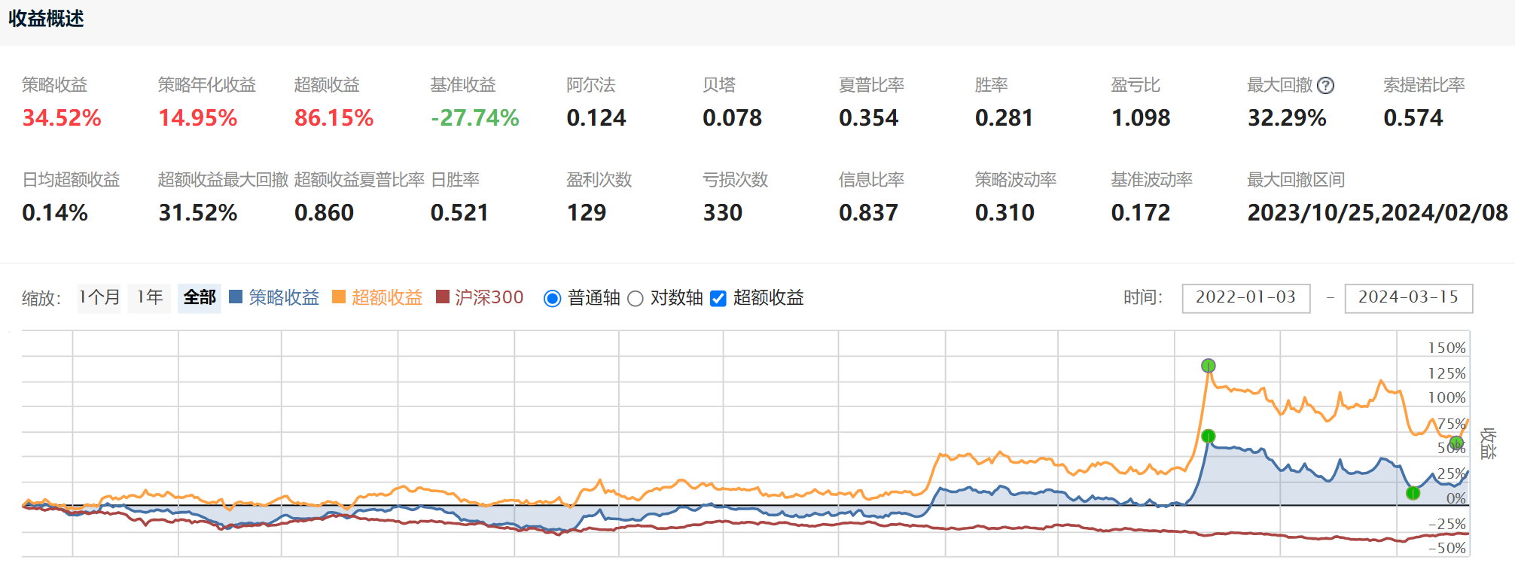Click the 策略收益 value 34.52%
The height and width of the screenshot is (569, 1515).
62,118
